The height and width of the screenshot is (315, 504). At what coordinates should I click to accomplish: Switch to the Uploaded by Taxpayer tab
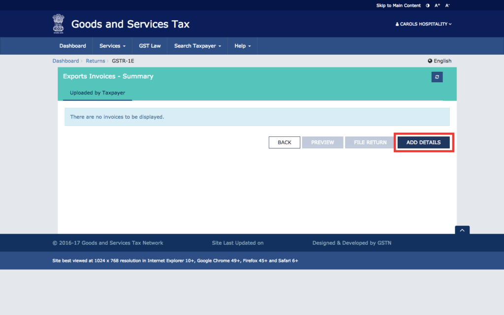coord(97,93)
